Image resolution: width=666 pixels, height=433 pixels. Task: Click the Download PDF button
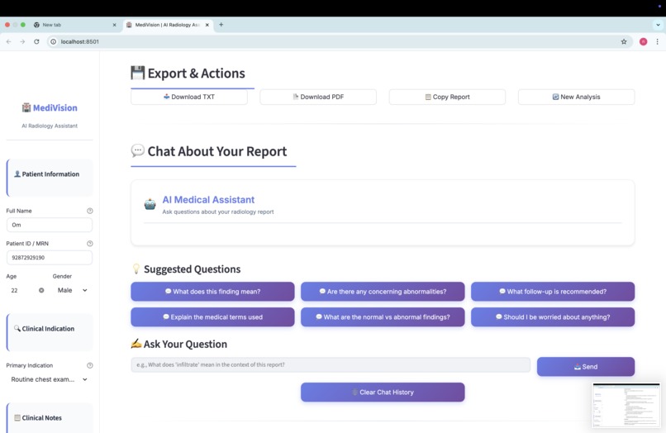tap(318, 97)
